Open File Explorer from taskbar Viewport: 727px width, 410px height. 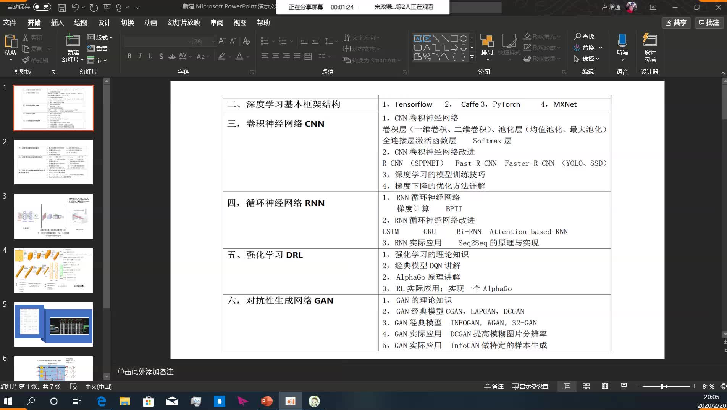[125, 401]
